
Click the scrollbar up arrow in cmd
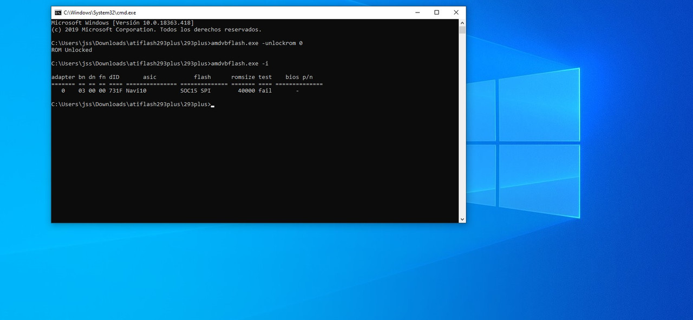click(462, 23)
